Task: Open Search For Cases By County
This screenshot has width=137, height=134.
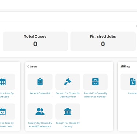Action: tap(68, 125)
